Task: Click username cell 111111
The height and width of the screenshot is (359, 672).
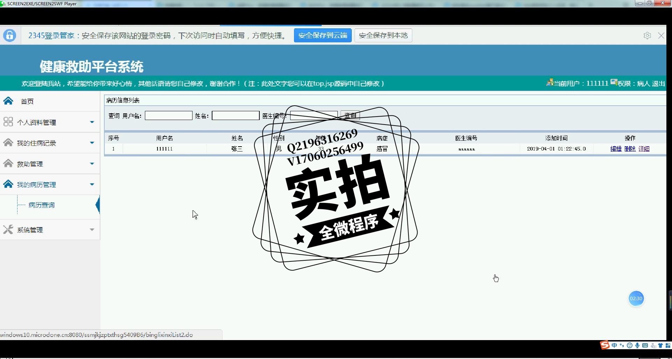Action: tap(164, 149)
